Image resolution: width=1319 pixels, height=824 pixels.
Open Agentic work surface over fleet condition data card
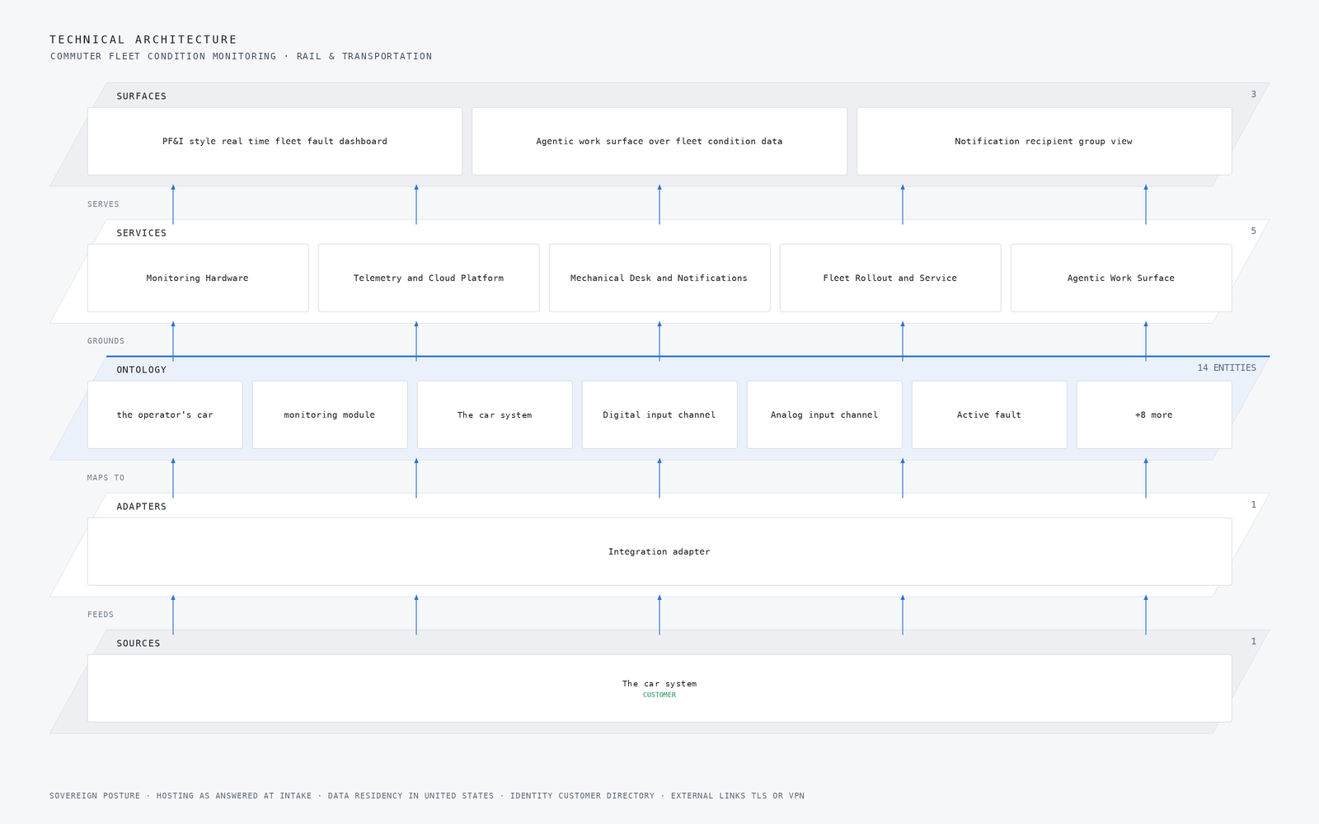(659, 141)
